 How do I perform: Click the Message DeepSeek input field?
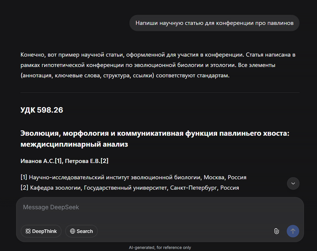point(124,207)
